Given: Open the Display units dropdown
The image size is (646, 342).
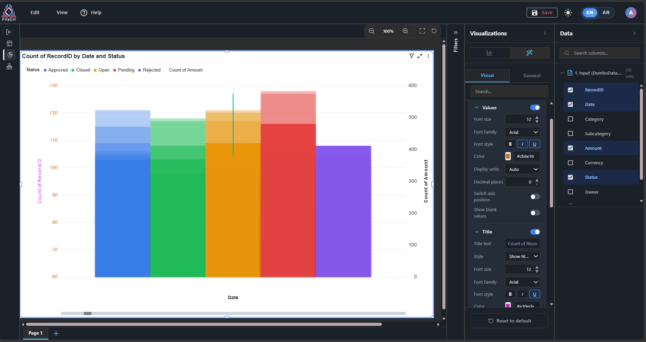Looking at the screenshot, I should [522, 169].
